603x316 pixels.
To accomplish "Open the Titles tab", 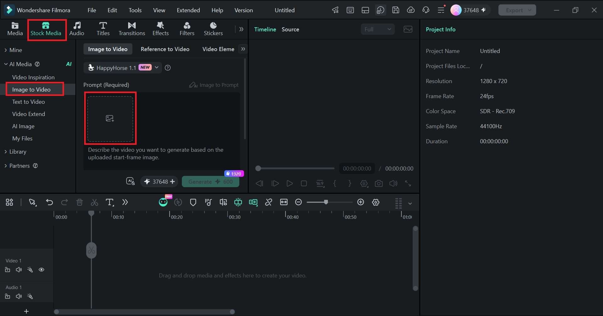I will [103, 29].
